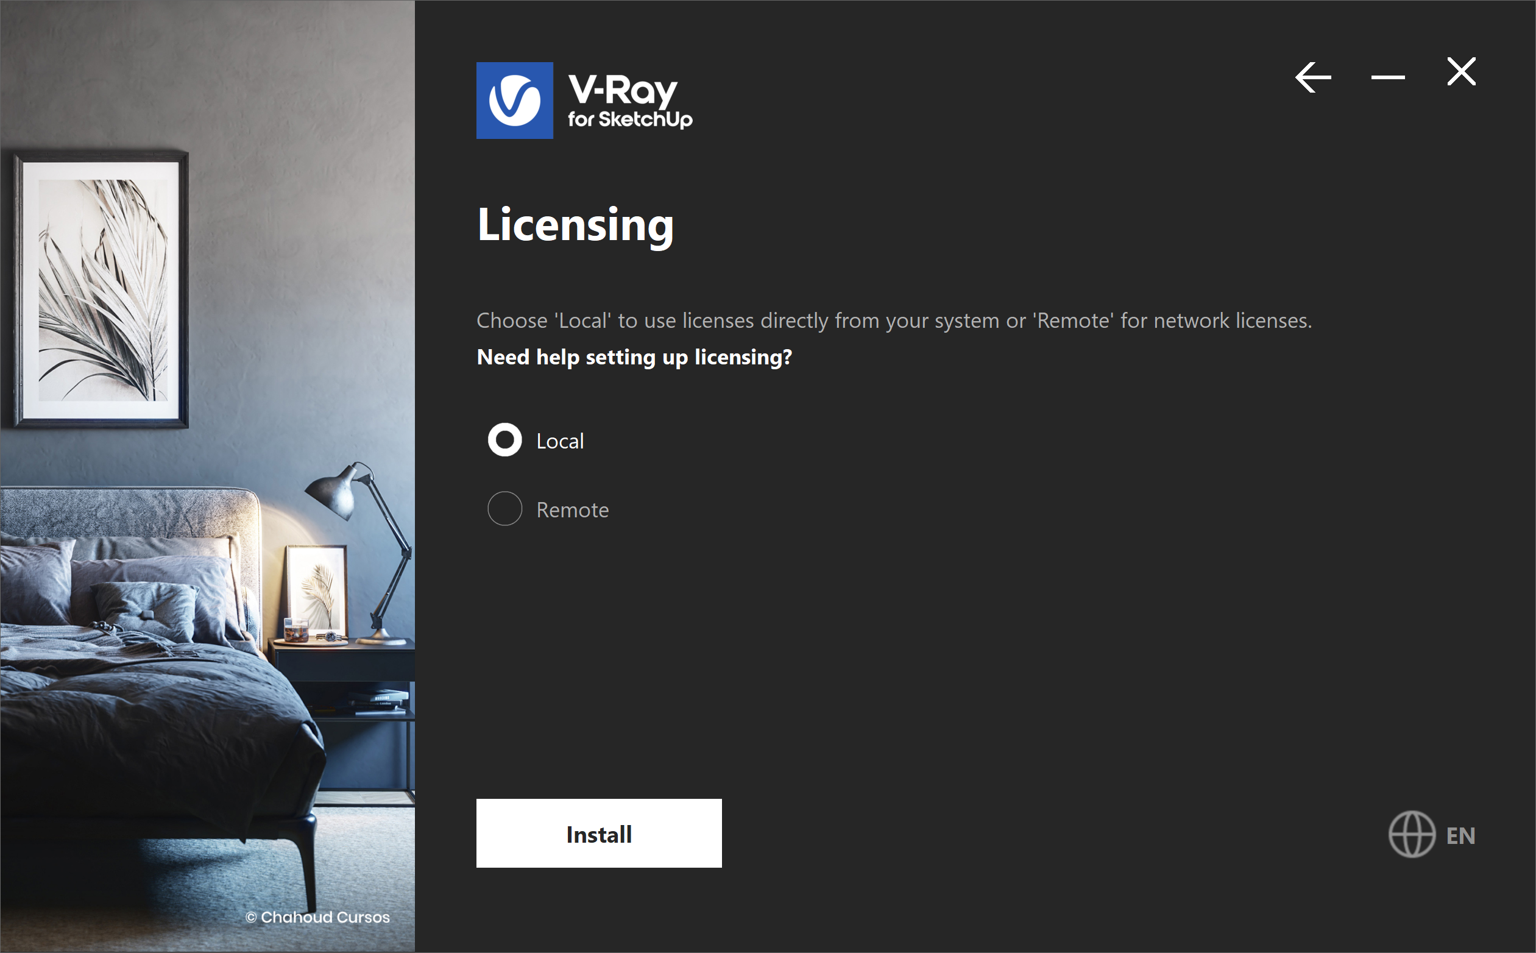Select the Local licensing radio button
1536x953 pixels.
coord(505,440)
